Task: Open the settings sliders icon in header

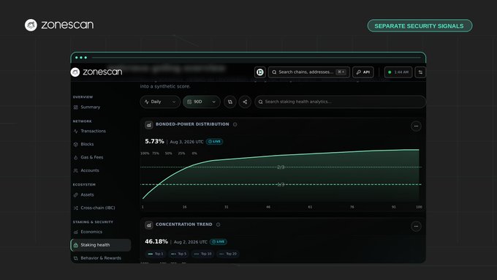Action: 420,72
